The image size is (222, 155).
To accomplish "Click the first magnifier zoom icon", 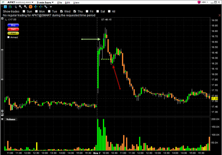I will [x=20, y=7].
